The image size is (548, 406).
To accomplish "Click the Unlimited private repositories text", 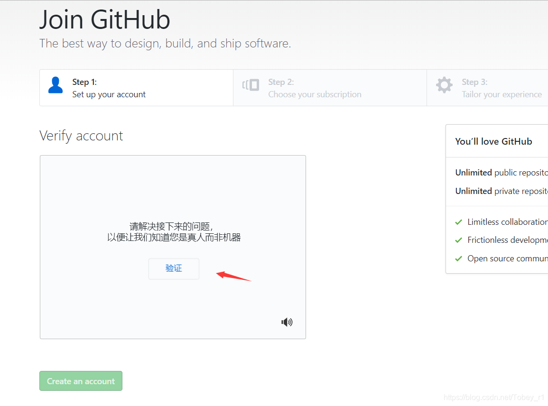I will coord(502,191).
